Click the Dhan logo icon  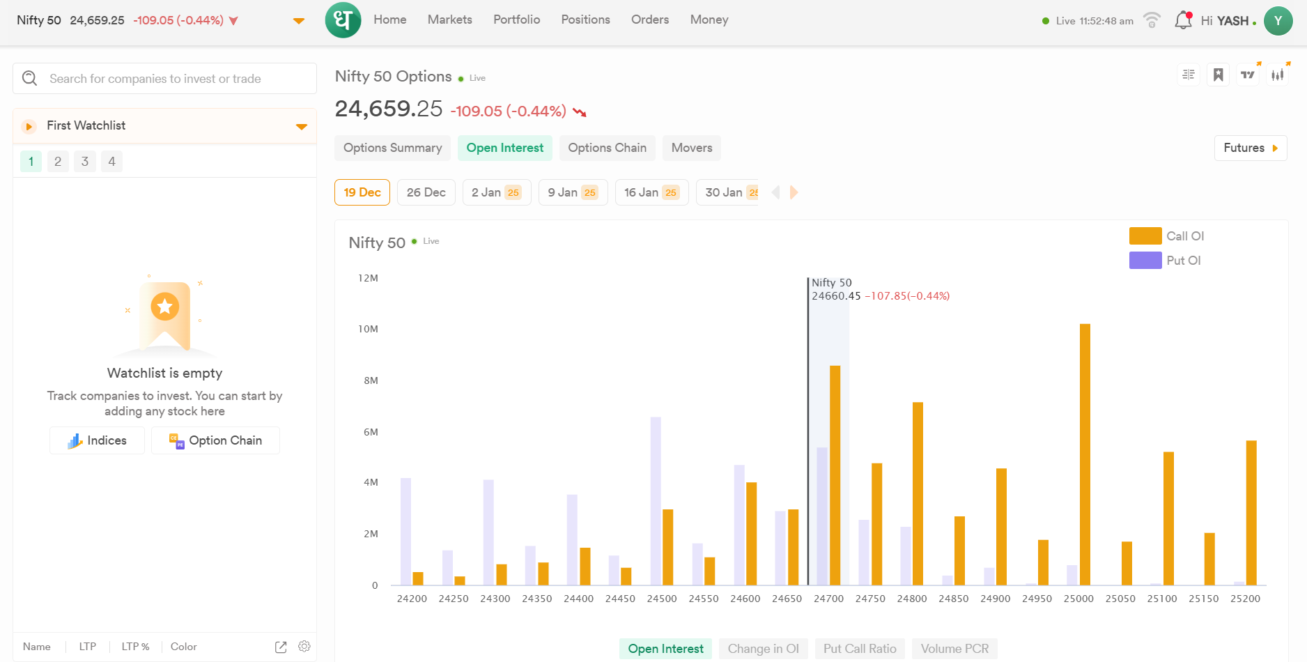[343, 20]
